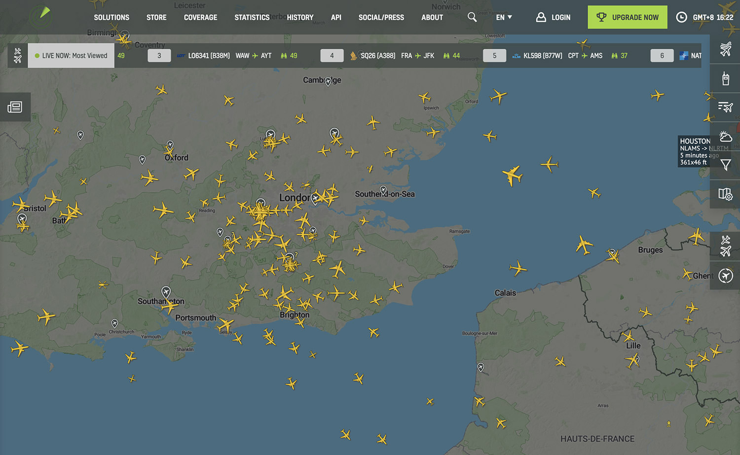Click the Bristol airport pin
This screenshot has height=455, width=740.
point(22,218)
